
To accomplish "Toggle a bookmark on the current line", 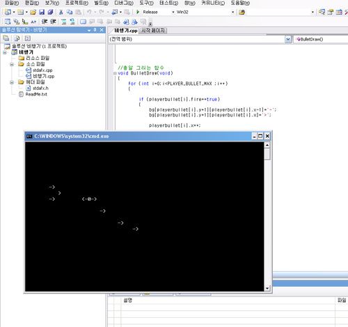I will [83, 22].
